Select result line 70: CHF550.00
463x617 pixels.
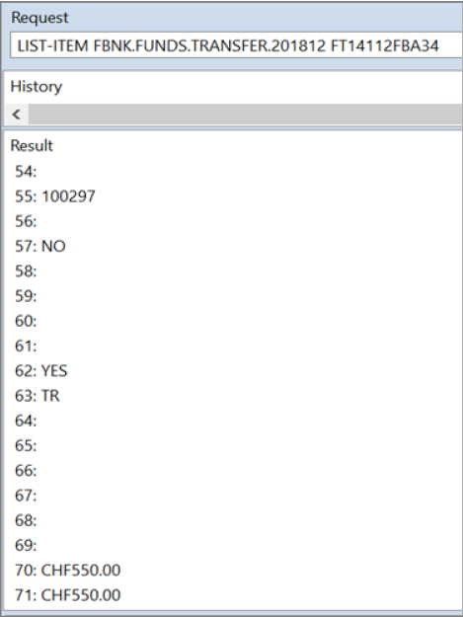[68, 571]
